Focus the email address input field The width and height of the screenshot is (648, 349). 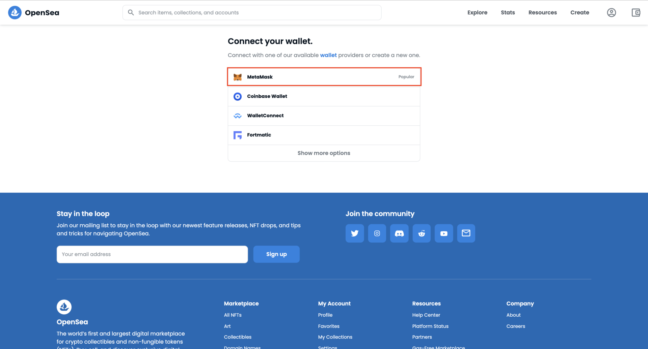pyautogui.click(x=152, y=254)
